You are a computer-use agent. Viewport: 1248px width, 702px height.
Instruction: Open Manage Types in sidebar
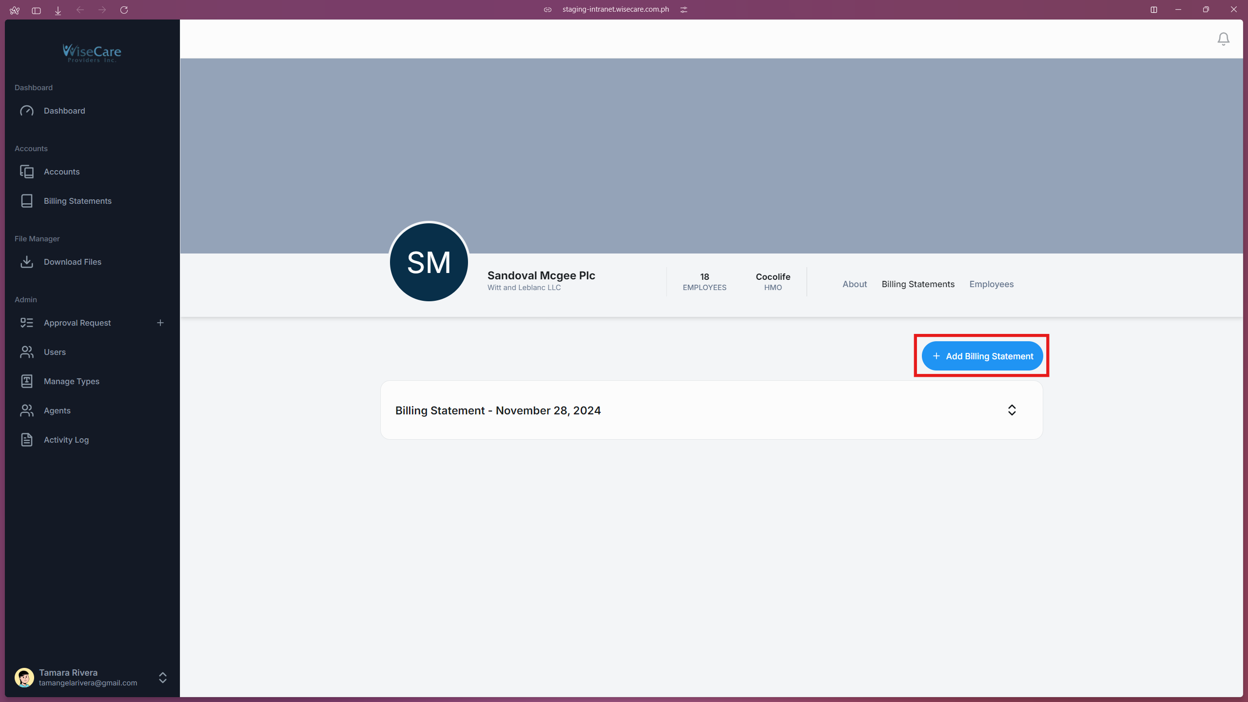pyautogui.click(x=71, y=381)
